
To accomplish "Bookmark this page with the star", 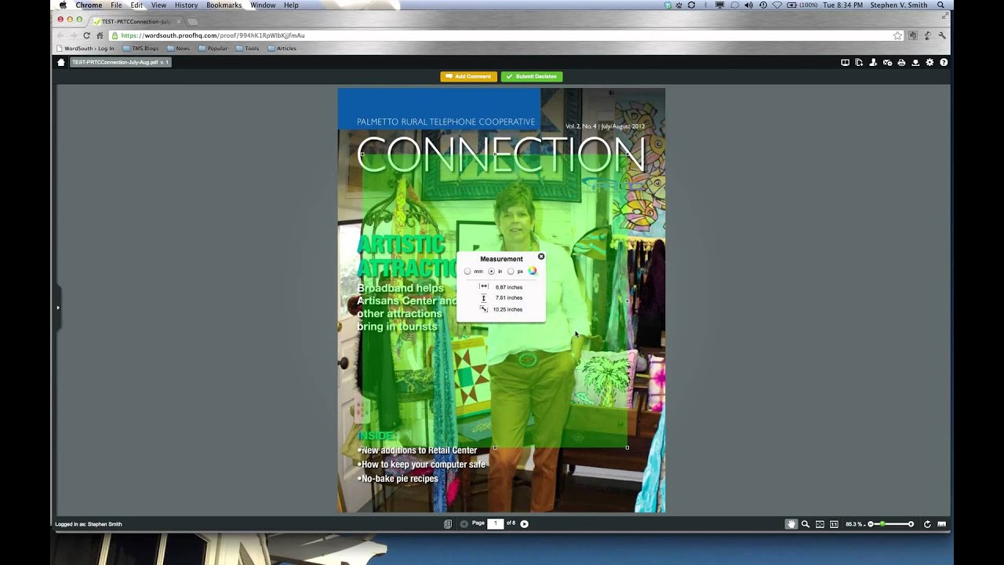I will point(897,35).
